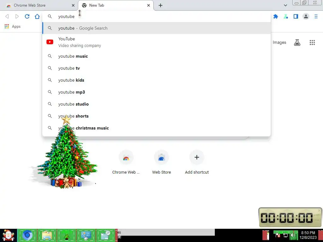Open Google Search Labs flask icon

297,43
